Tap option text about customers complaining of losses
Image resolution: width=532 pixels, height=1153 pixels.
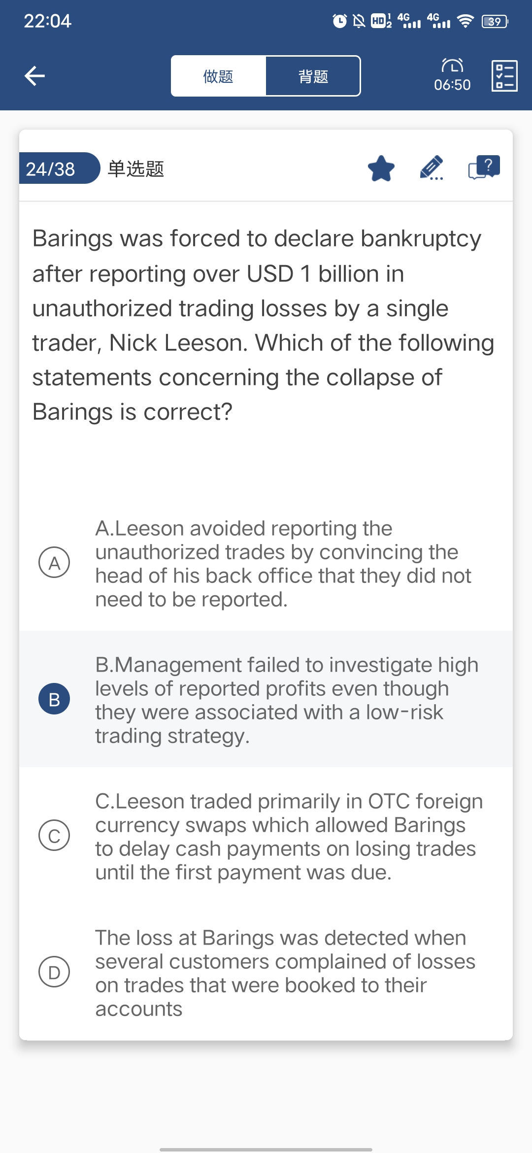tap(285, 973)
